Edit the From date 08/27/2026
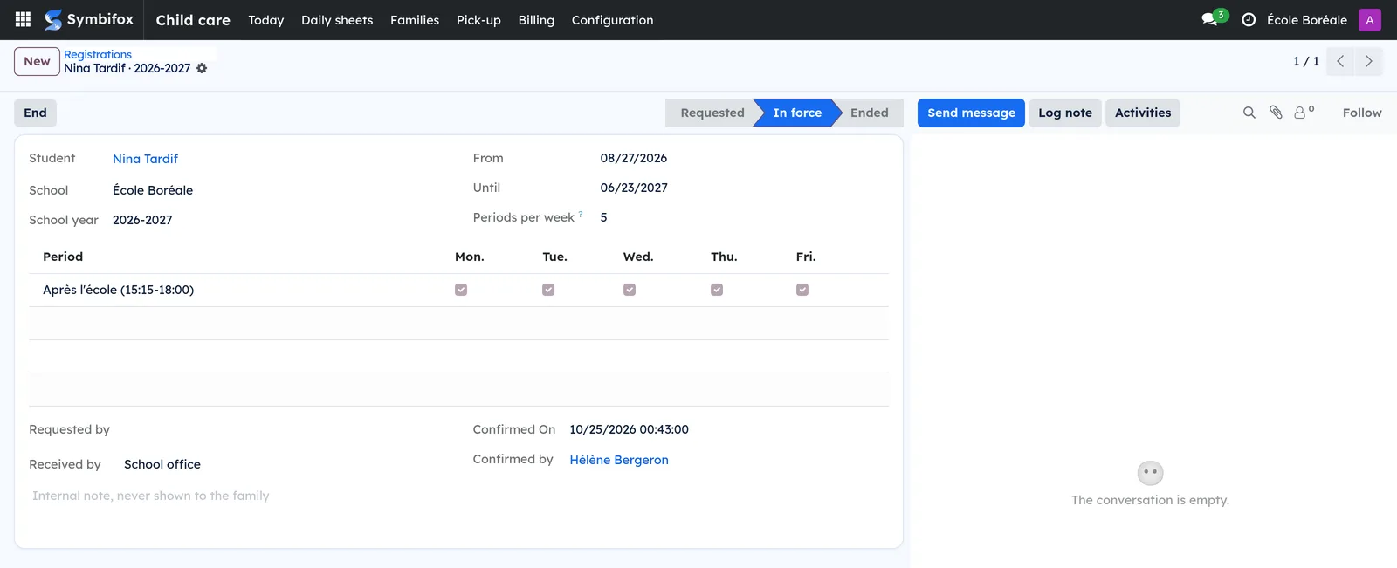 click(x=634, y=158)
